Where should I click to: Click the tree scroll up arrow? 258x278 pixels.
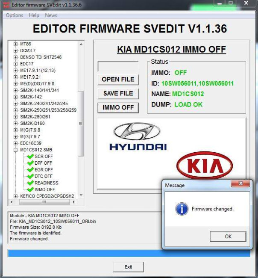[x=81, y=44]
